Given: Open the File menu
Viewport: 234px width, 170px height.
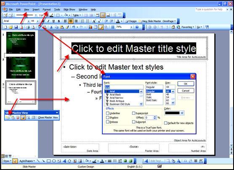Looking at the screenshot, I should pos(11,10).
